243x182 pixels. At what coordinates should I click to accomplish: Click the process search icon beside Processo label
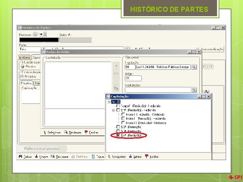click(35, 34)
